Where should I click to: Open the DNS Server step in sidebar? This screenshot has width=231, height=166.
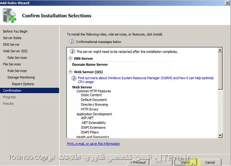(x=11, y=45)
